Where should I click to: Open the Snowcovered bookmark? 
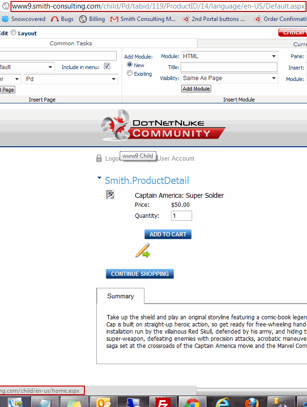23,19
